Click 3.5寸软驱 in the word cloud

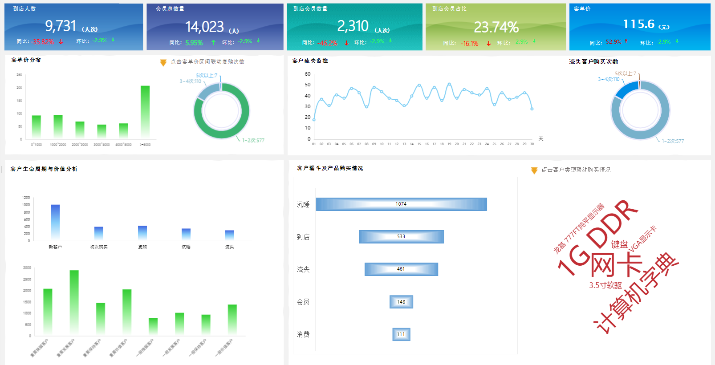[x=605, y=285]
